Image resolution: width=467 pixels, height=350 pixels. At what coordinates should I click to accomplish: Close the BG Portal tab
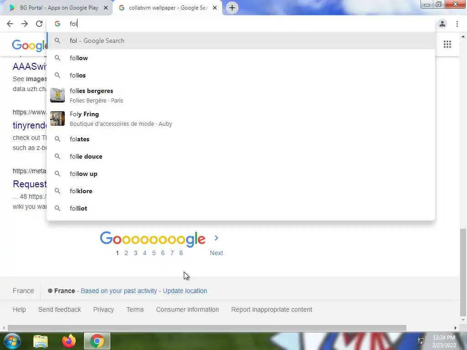(106, 8)
